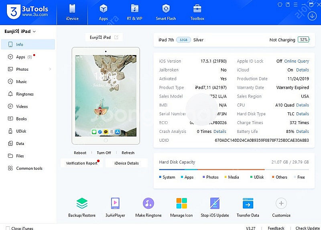Click the 3uTools logo
Screen dimensions: 321x230
click(x=27, y=12)
